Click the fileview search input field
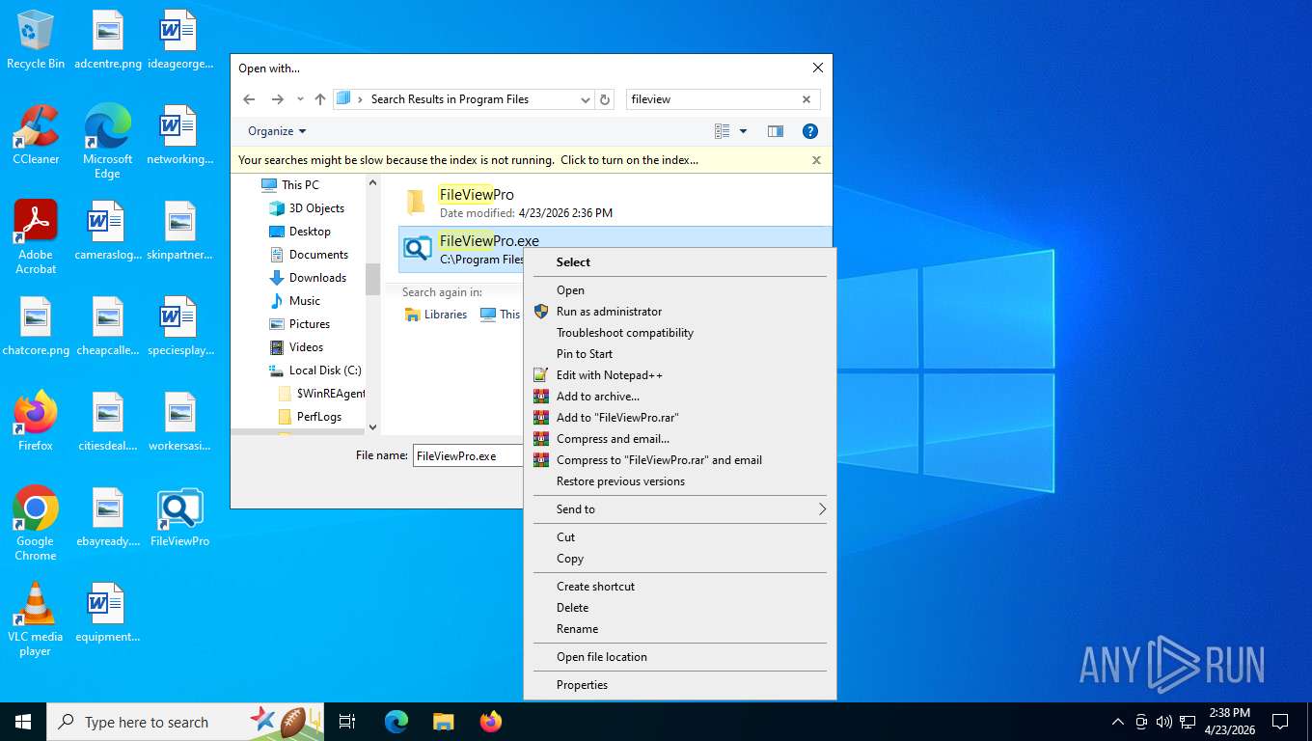The width and height of the screenshot is (1312, 741). point(712,99)
